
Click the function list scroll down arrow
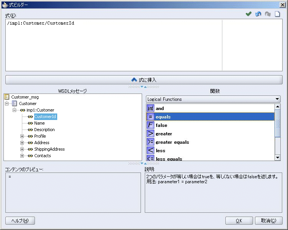click(x=278, y=158)
